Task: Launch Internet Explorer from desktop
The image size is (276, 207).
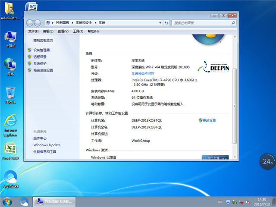Action: [10, 125]
